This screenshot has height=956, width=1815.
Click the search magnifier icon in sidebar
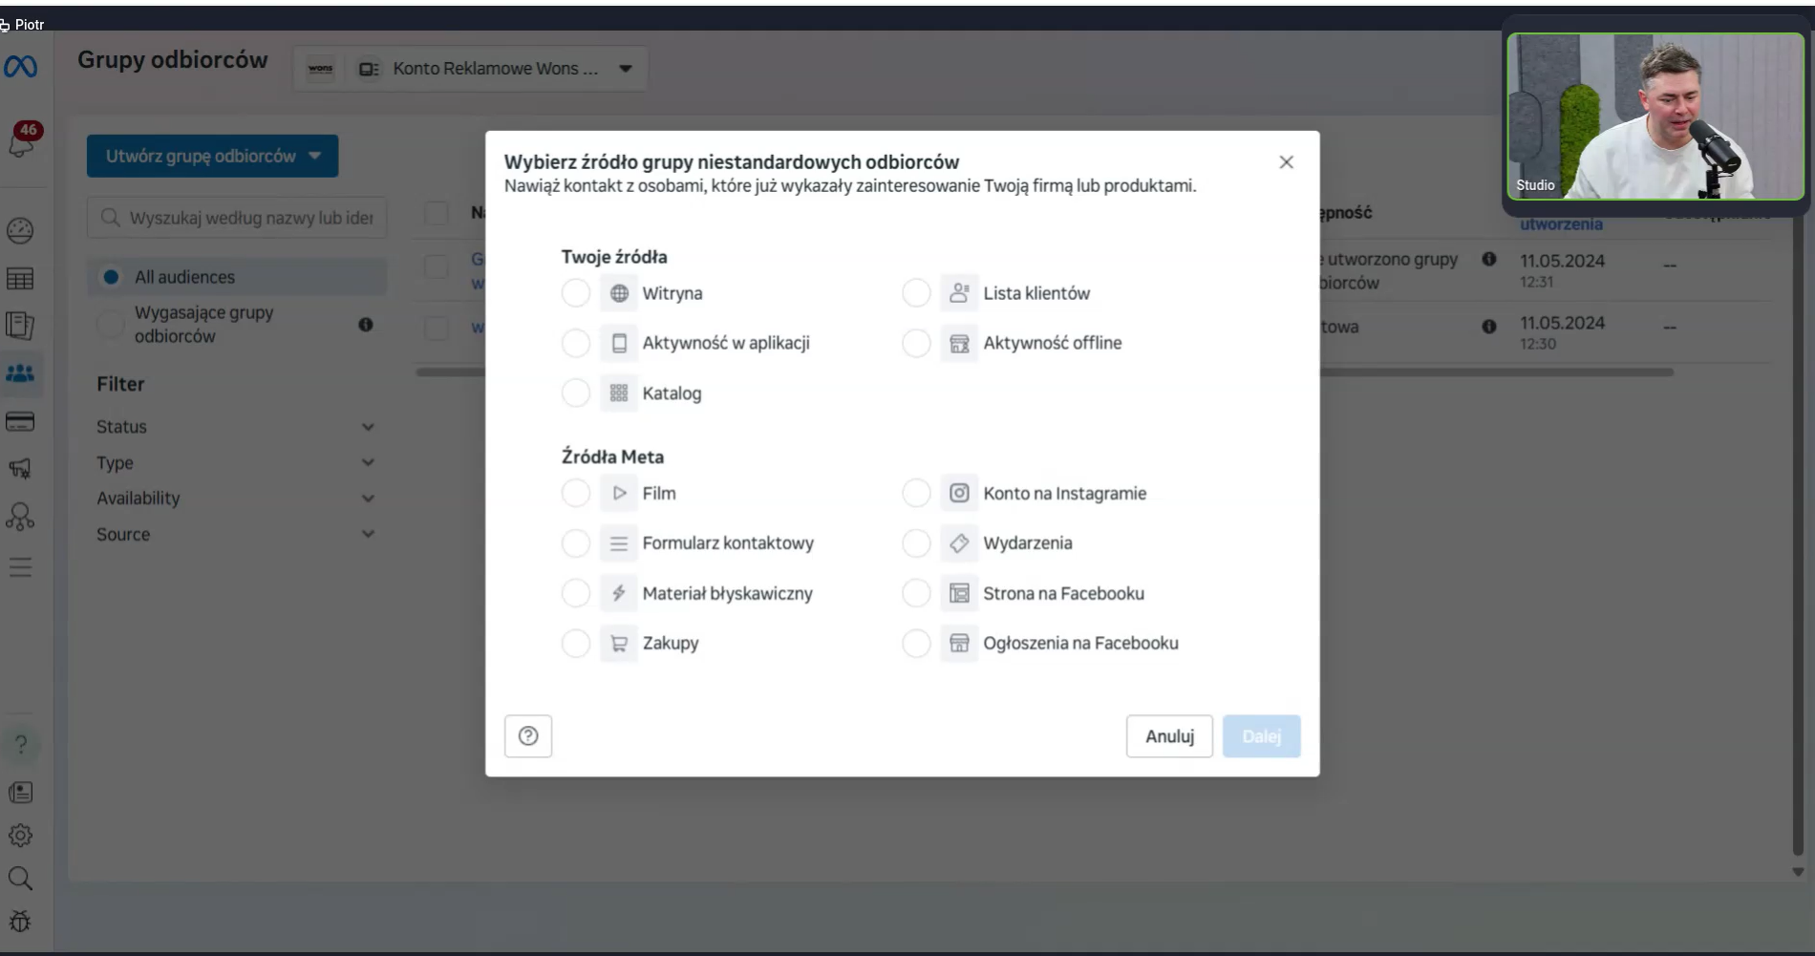pyautogui.click(x=20, y=879)
